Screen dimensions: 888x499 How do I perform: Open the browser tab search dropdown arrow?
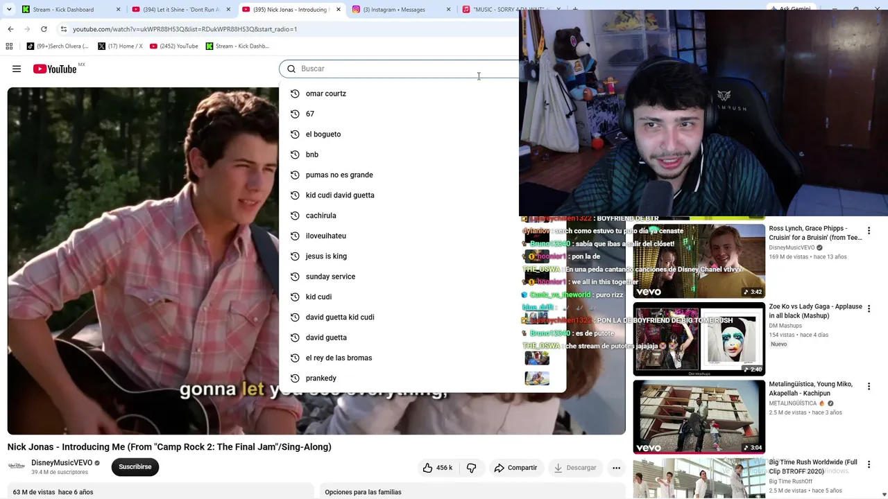[x=9, y=10]
